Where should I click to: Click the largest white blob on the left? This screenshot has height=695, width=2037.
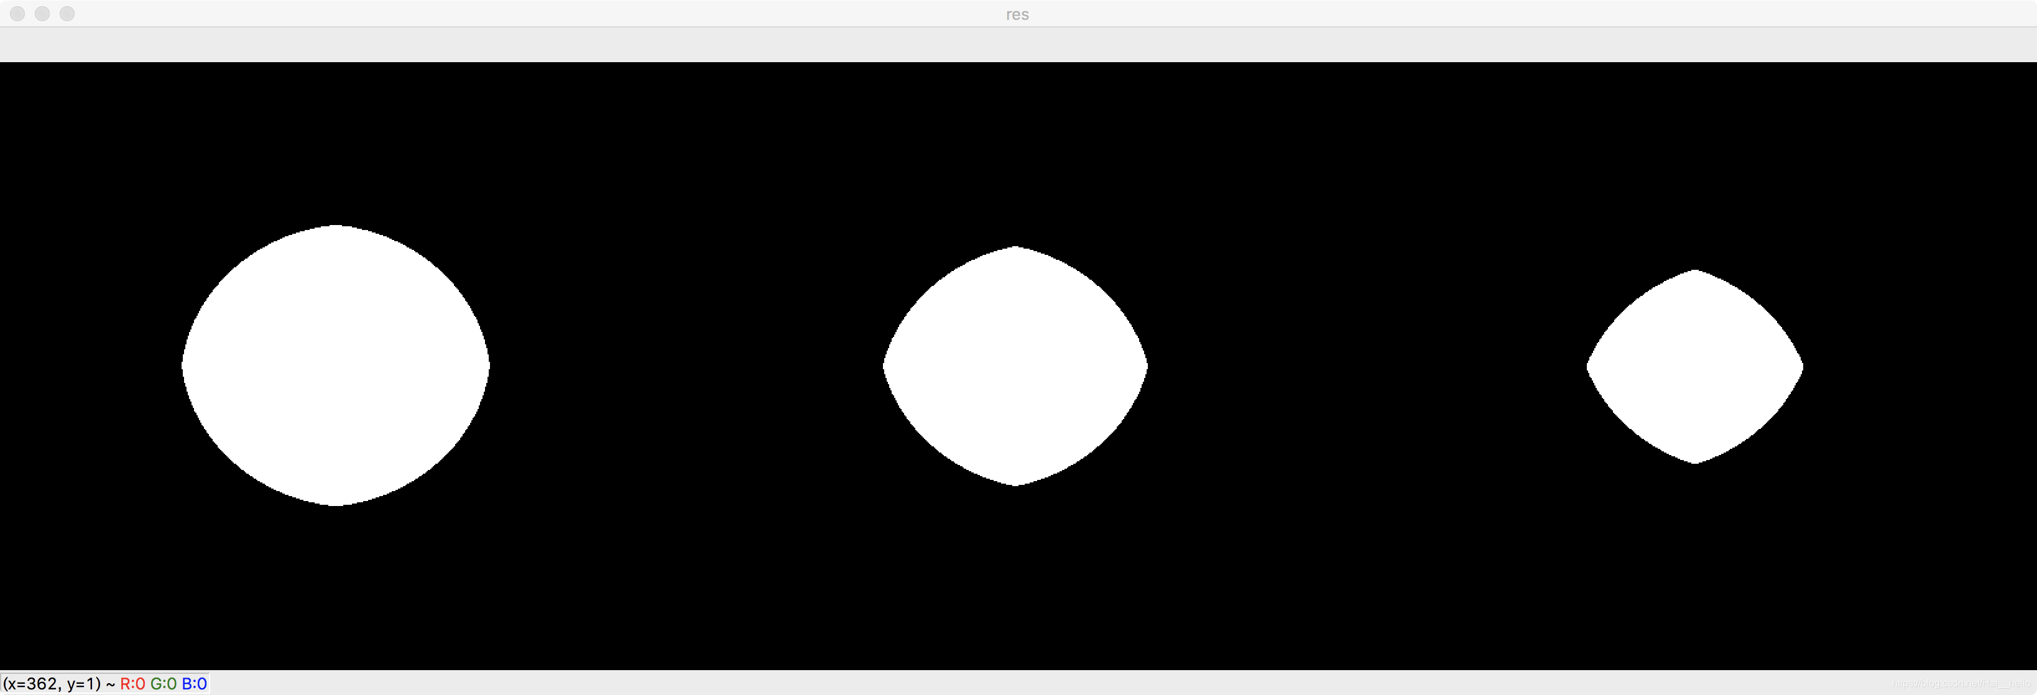335,366
